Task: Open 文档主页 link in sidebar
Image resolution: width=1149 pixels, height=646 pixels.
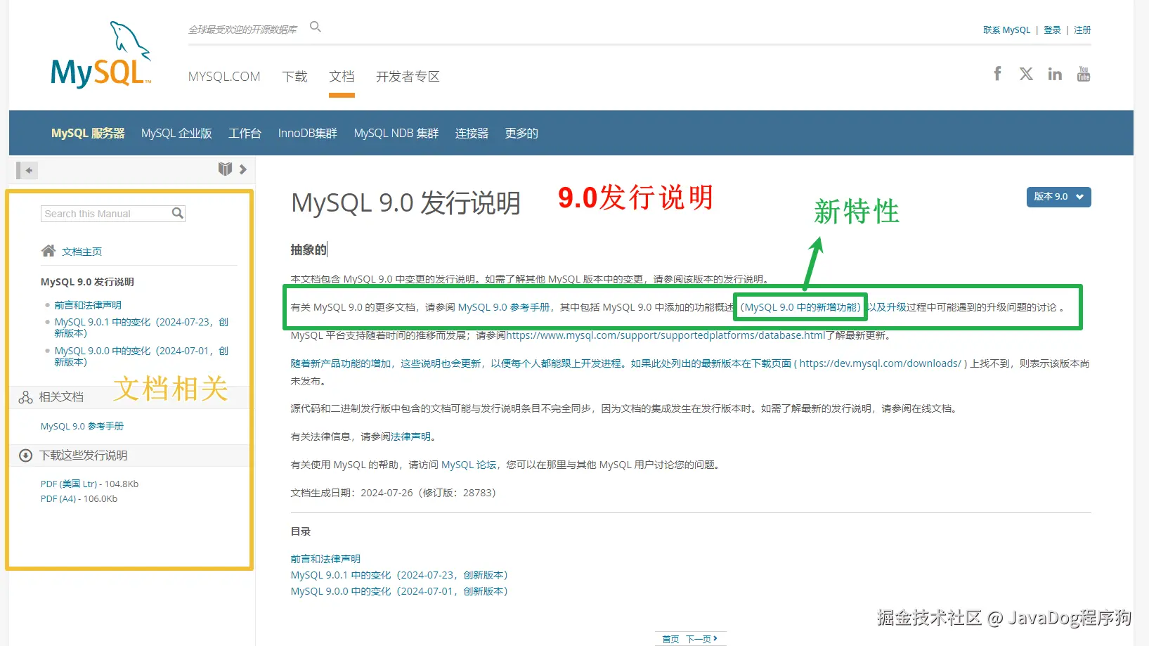Action: pyautogui.click(x=82, y=252)
